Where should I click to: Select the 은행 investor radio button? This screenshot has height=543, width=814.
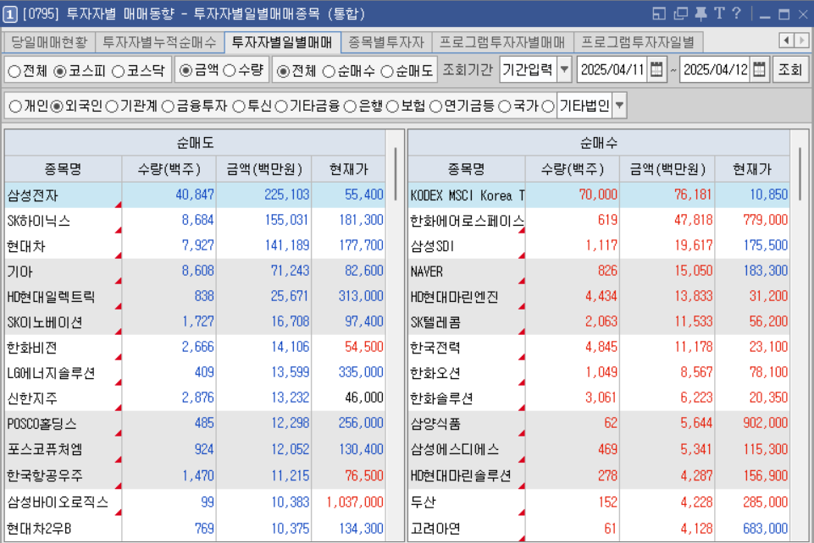(x=351, y=107)
